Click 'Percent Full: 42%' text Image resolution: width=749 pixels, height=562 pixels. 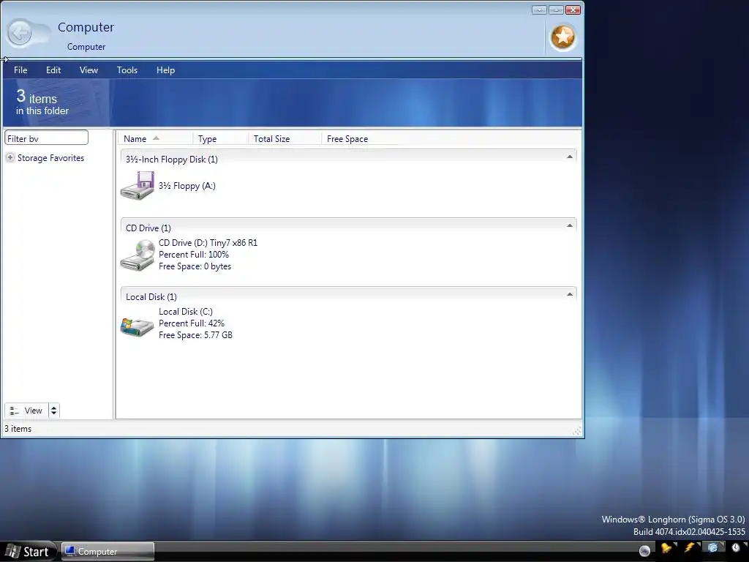[191, 323]
